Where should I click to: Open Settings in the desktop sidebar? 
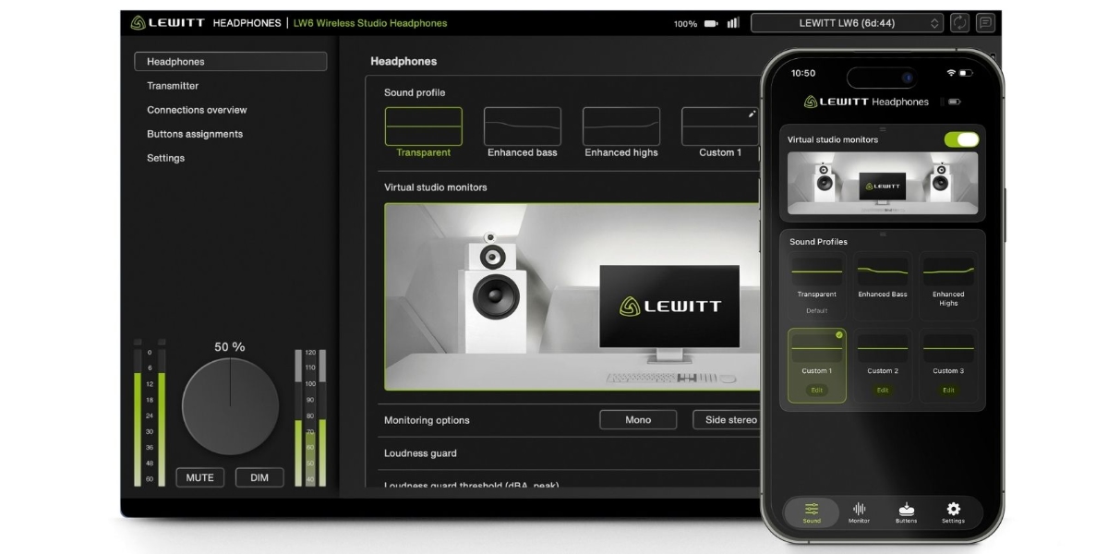[165, 158]
